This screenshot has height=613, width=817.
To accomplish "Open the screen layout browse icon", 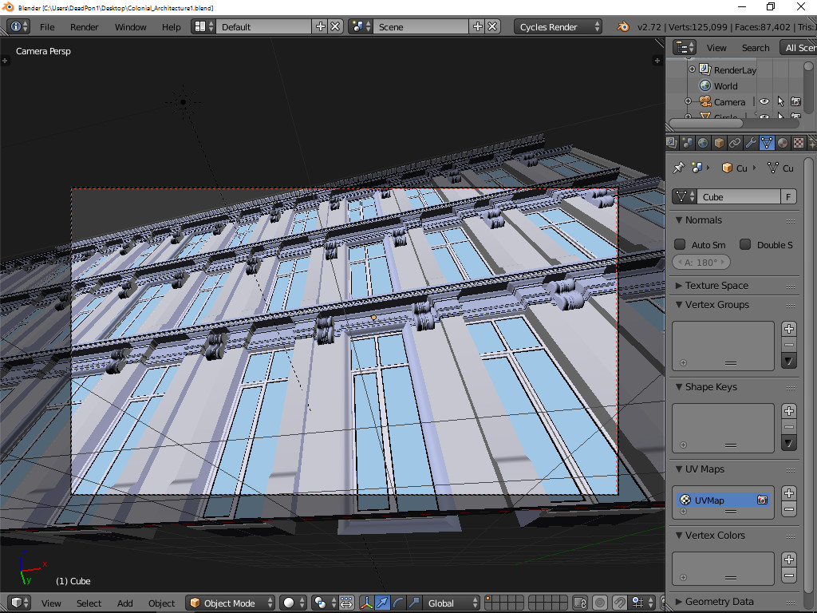I will (x=203, y=26).
